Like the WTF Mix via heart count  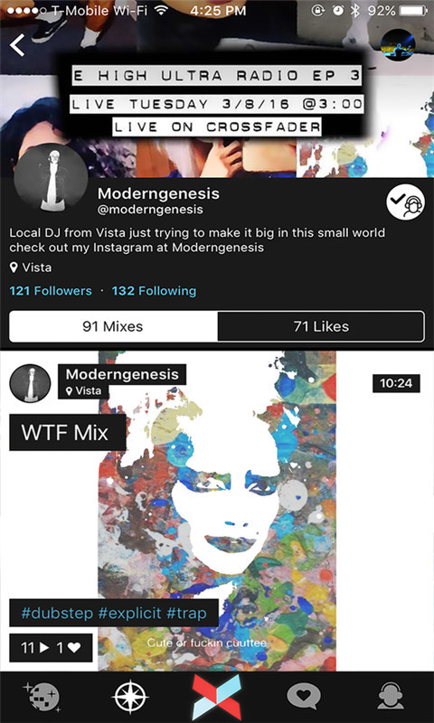click(x=69, y=648)
